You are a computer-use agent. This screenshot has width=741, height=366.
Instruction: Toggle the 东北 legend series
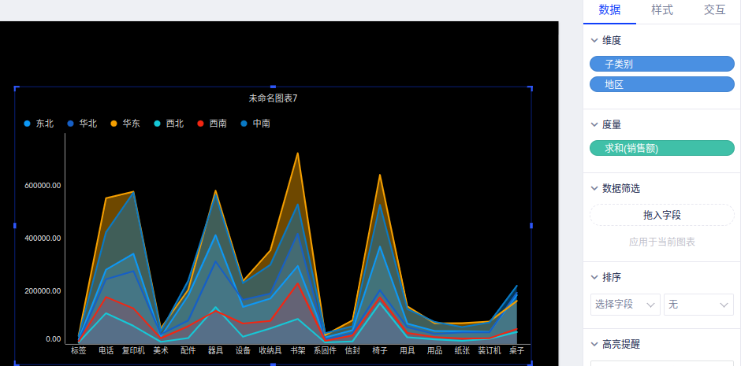[39, 124]
